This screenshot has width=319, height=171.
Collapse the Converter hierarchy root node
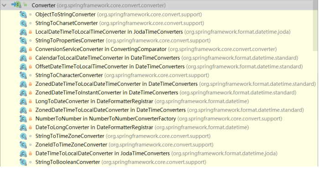pyautogui.click(x=4, y=5)
